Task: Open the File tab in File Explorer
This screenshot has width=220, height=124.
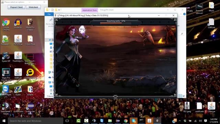Action: [x=49, y=14]
